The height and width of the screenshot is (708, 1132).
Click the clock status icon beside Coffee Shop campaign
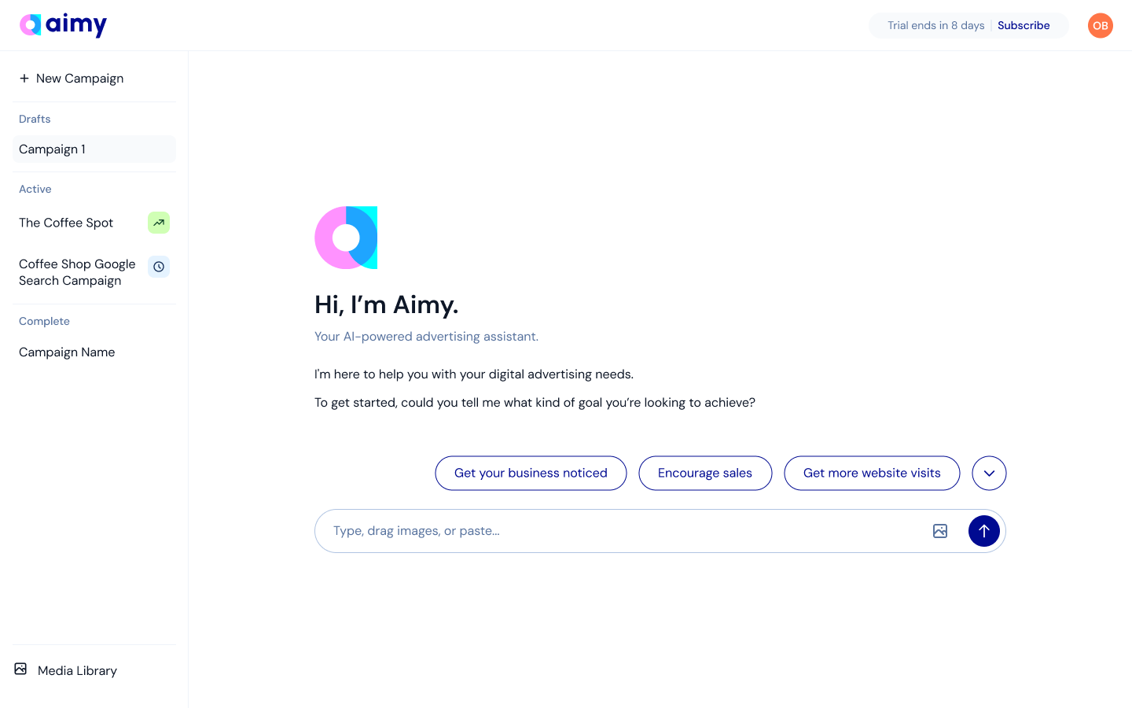coord(159,267)
